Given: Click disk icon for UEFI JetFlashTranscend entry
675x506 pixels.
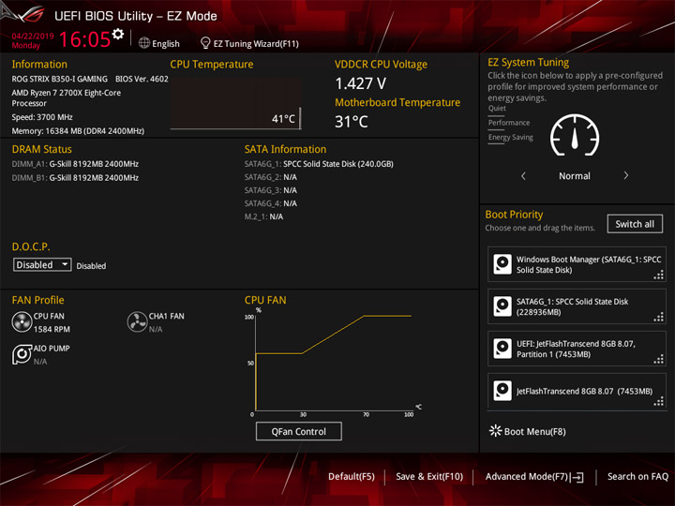Looking at the screenshot, I should click(x=502, y=349).
